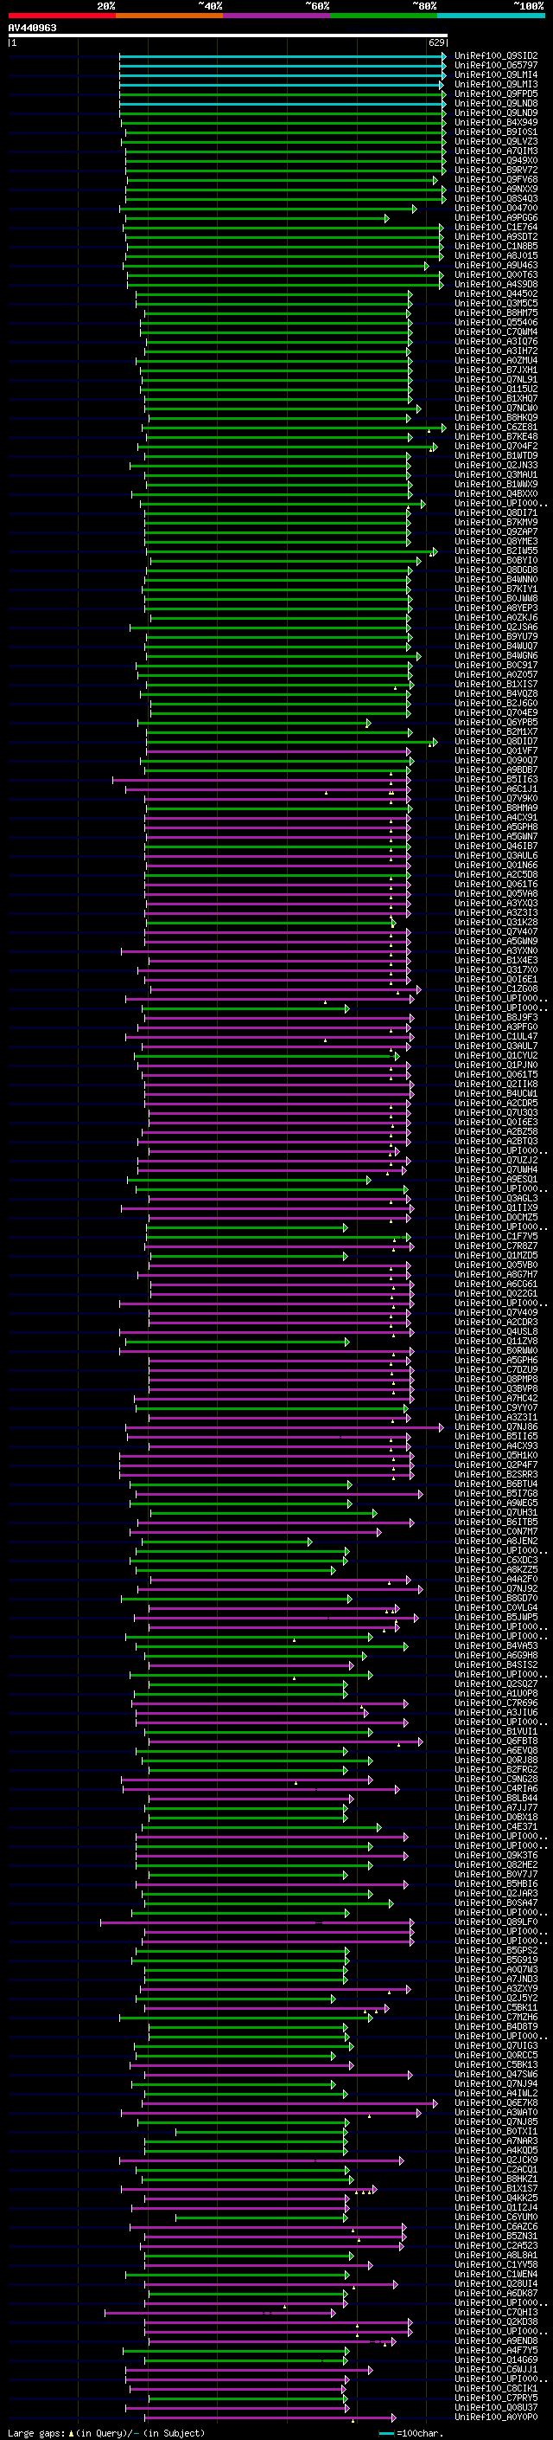Open hit UniRef100_Q9LND8
553x2440 pixels.
coord(496,103)
